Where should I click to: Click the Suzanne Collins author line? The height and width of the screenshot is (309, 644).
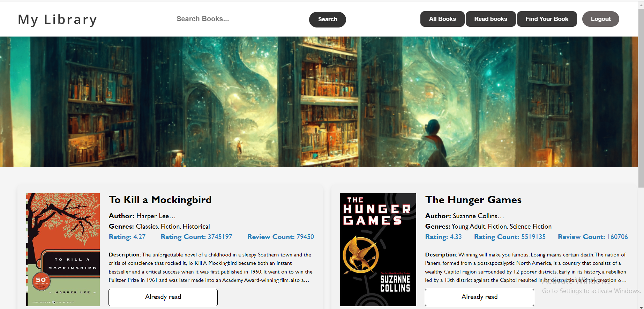pyautogui.click(x=464, y=216)
